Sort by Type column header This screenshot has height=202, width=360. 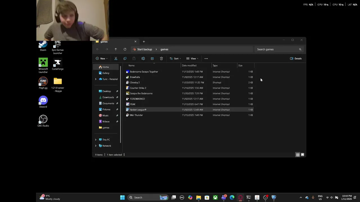pos(215,66)
